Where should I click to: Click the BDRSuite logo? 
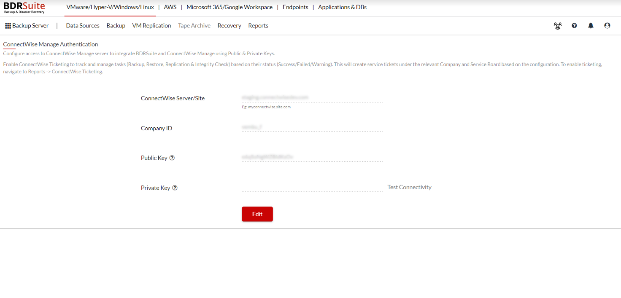[x=24, y=7]
